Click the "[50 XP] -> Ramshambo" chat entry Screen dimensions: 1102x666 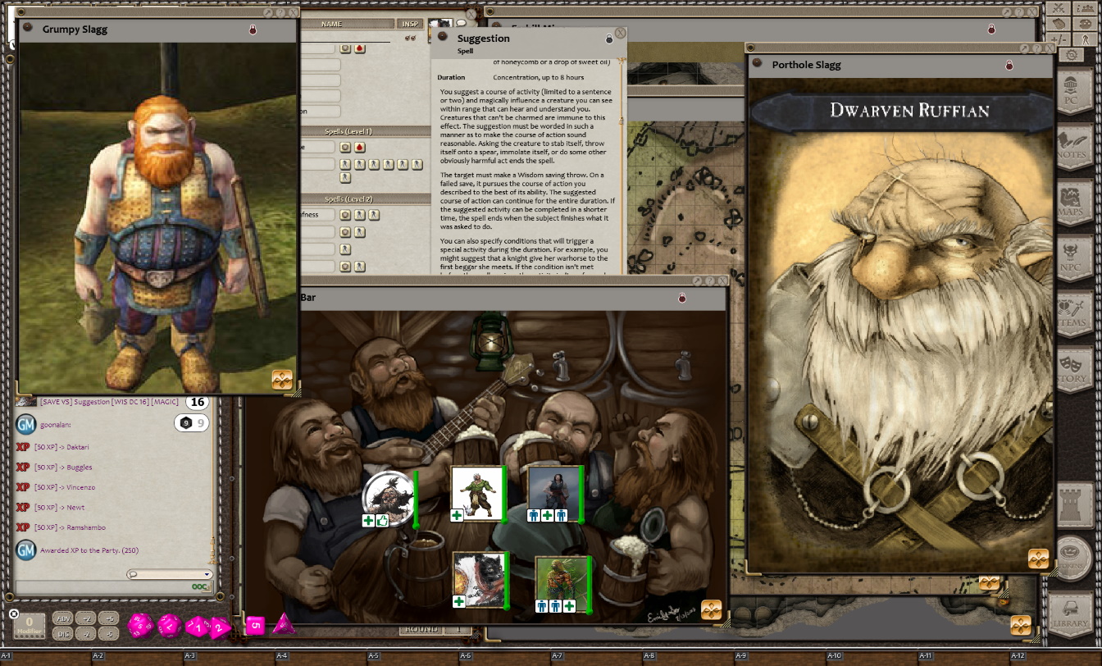pos(70,527)
